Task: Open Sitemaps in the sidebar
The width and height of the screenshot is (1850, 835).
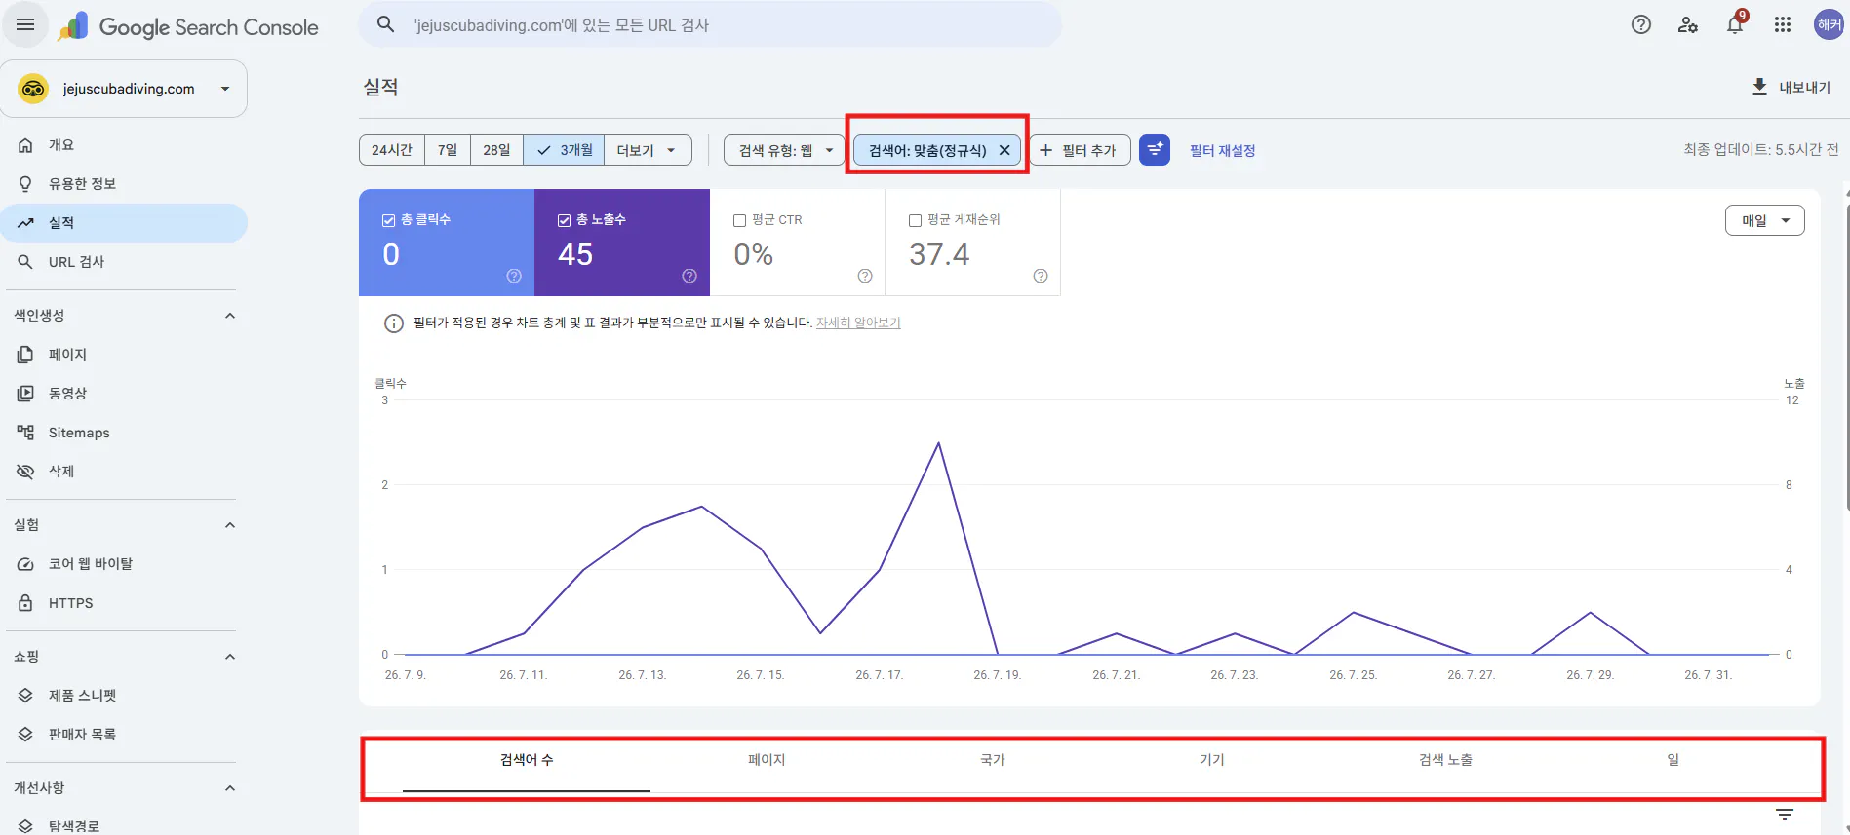Action: tap(125, 433)
